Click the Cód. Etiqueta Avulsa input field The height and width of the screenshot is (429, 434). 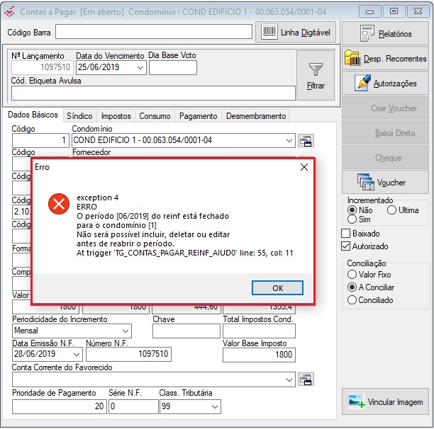(153, 93)
